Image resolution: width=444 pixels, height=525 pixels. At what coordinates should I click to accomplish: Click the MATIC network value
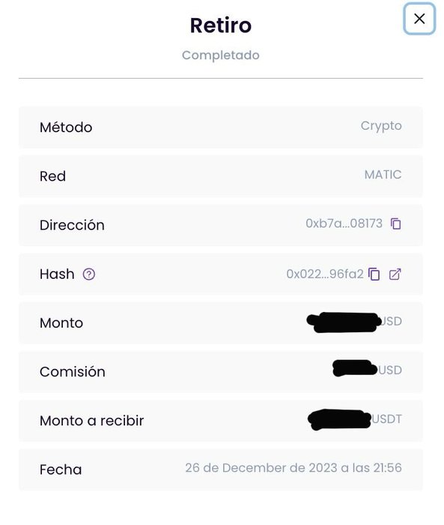[383, 175]
